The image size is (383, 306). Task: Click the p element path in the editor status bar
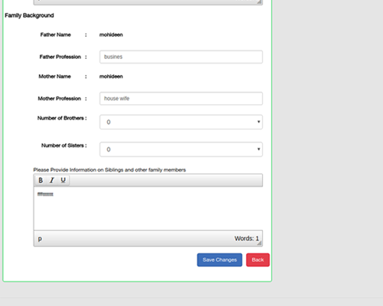tap(40, 239)
